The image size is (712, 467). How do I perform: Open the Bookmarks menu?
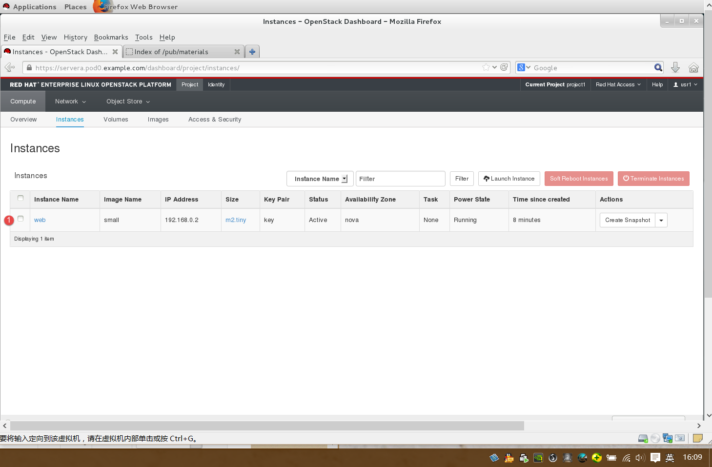click(111, 37)
